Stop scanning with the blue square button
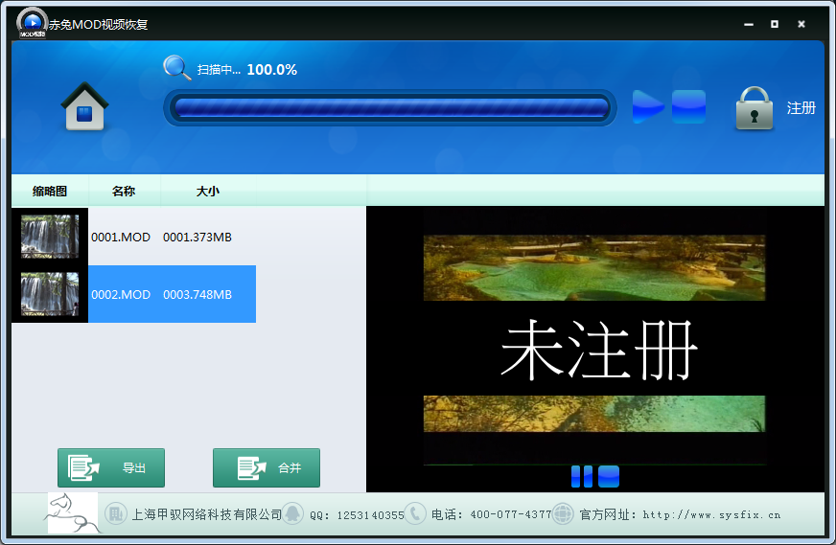Screen dimensions: 836x545 688,106
